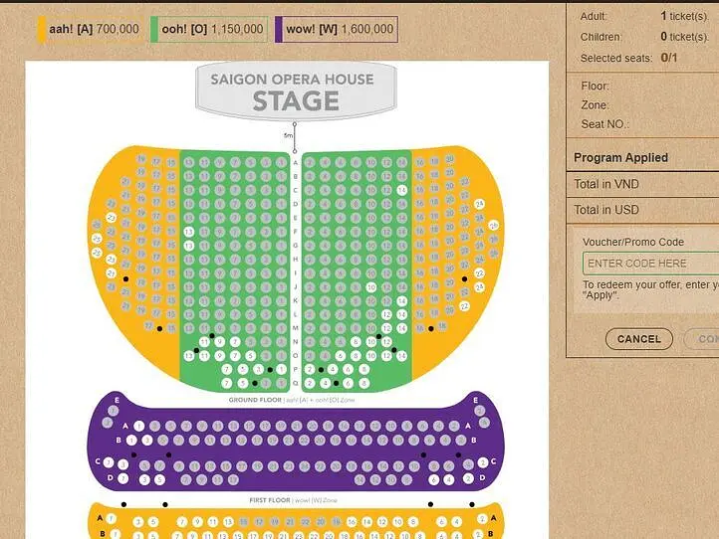Viewport: 719px width, 539px height.
Task: Click the green ooh! [O] 1,150,000 legend
Action: click(209, 30)
